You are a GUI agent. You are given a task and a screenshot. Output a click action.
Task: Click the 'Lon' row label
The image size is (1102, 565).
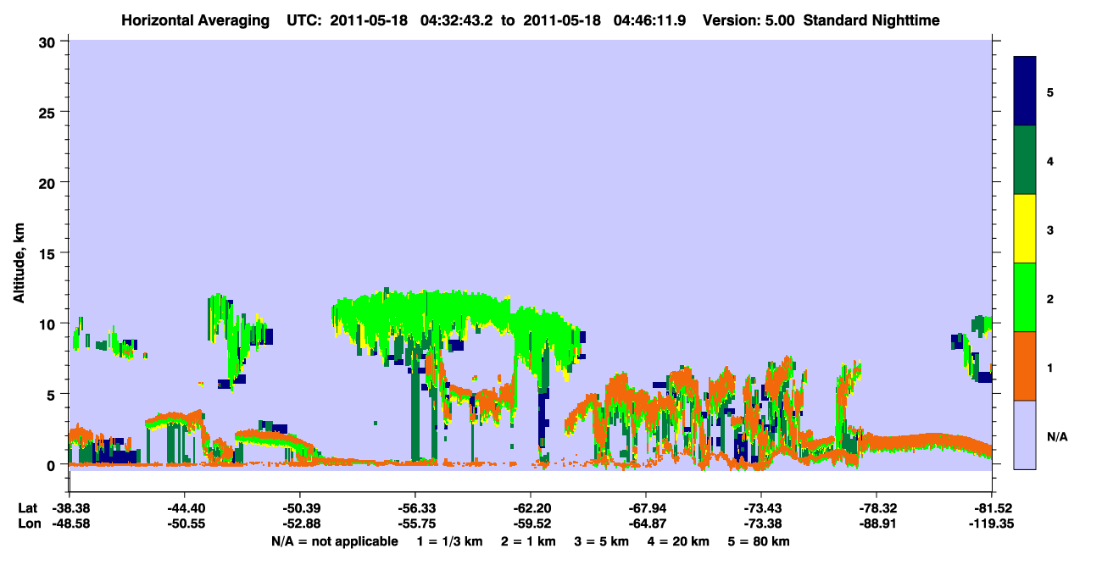tap(28, 523)
